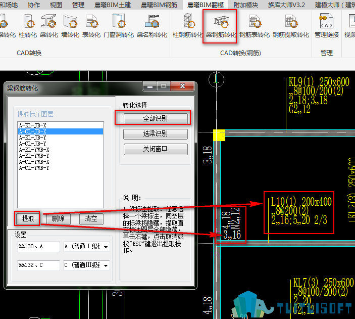Select layer A-KL-JB-Y in the list
This screenshot has width=355, height=319.
33,137
